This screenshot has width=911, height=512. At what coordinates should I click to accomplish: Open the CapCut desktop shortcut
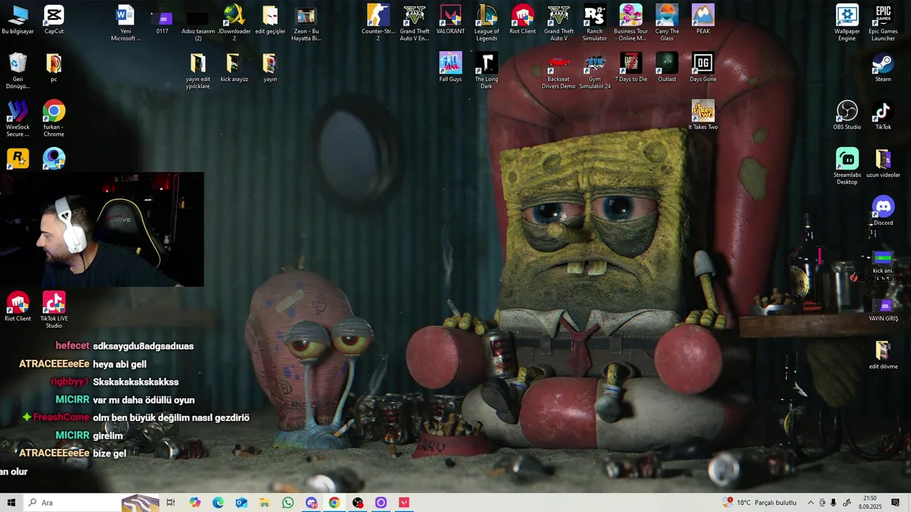click(x=53, y=20)
